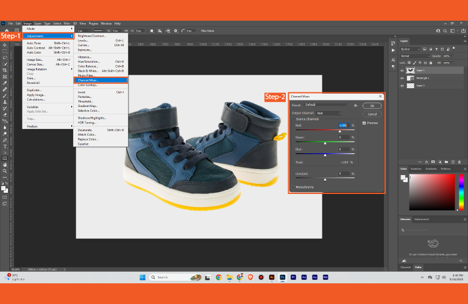The image size is (468, 304).
Task: Enable the Monochrome checkbox
Action: click(292, 187)
